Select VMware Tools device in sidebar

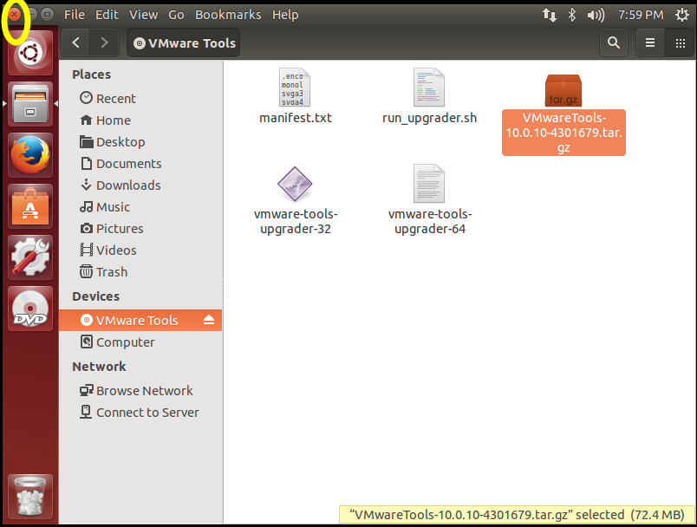[140, 320]
